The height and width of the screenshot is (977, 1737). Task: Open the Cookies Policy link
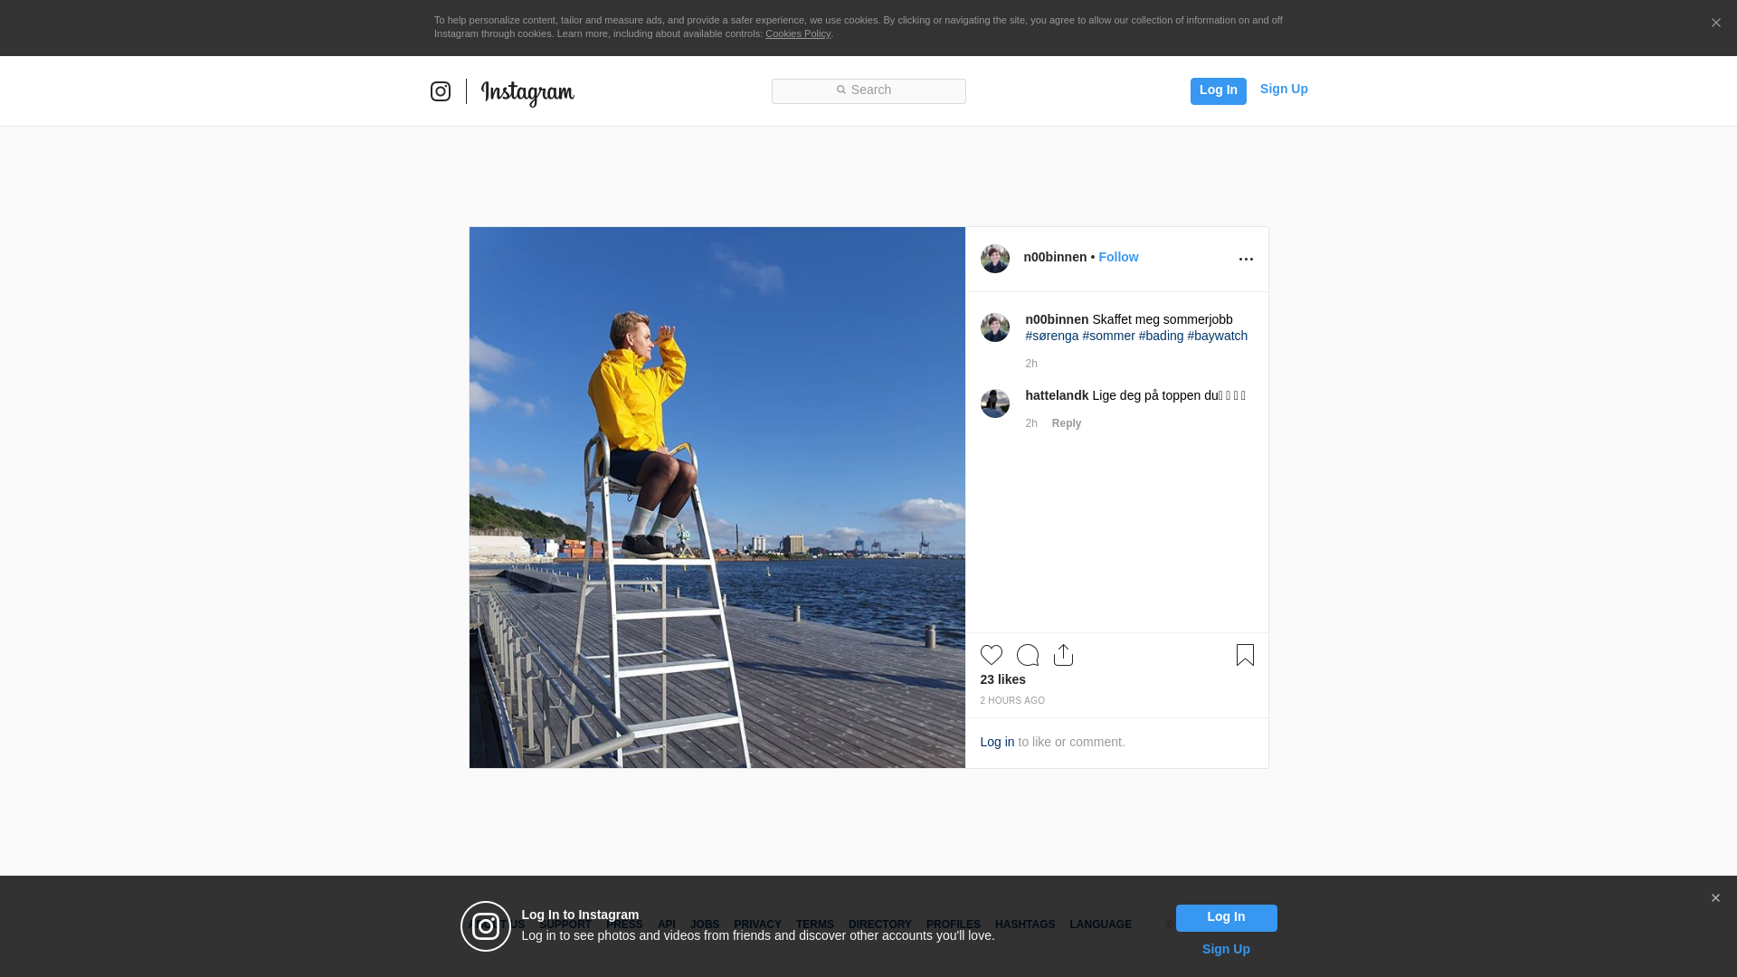click(798, 33)
